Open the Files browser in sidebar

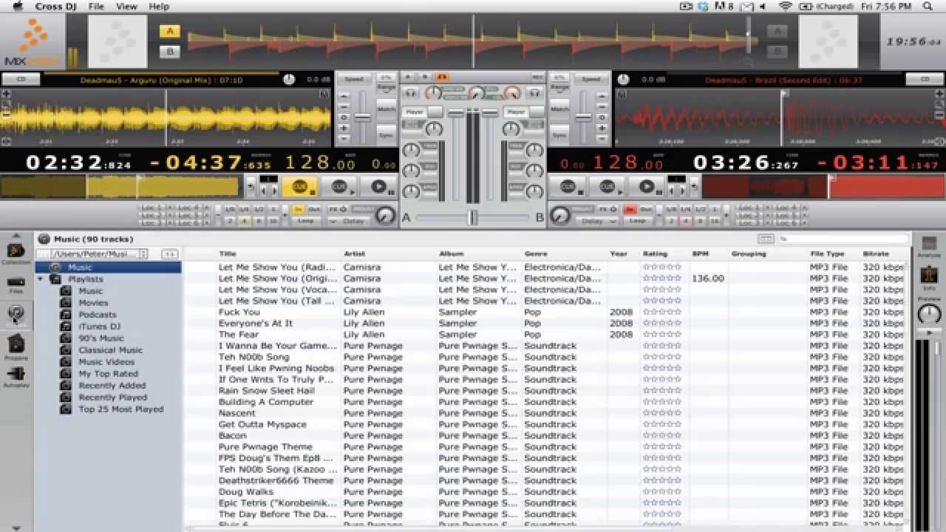point(16,284)
